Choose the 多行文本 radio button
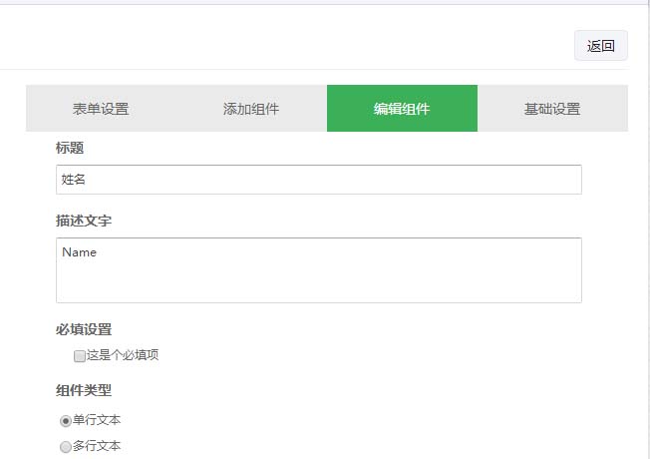 (66, 447)
